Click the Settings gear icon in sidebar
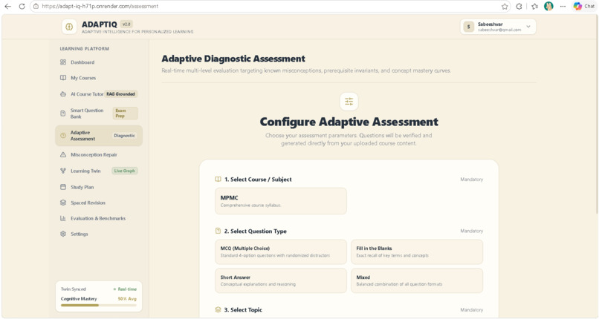 [63, 234]
